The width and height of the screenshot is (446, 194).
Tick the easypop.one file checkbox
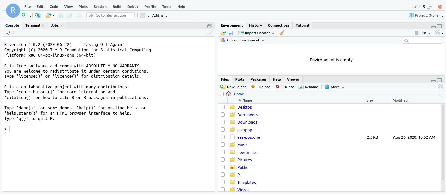[x=223, y=137]
